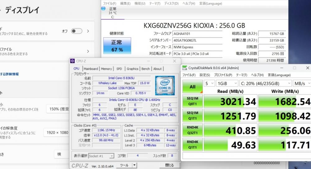Viewport: 311px width, 169px height.
Task: Click the blue health status orb for drive C:
Action: (x=103, y=8)
